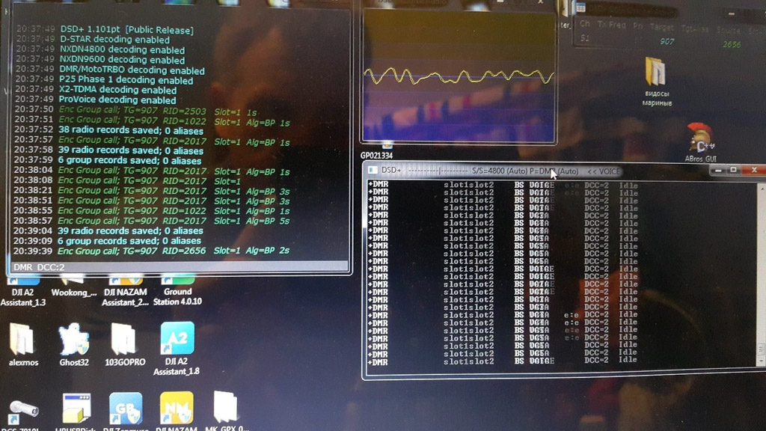Open the DJI A2 Assistant_1.3 desktop shortcut
This screenshot has height=431, width=766.
pos(23,292)
